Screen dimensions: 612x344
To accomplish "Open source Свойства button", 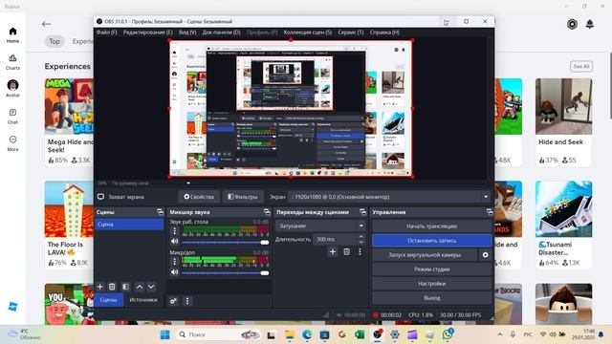I will pyautogui.click(x=199, y=197).
